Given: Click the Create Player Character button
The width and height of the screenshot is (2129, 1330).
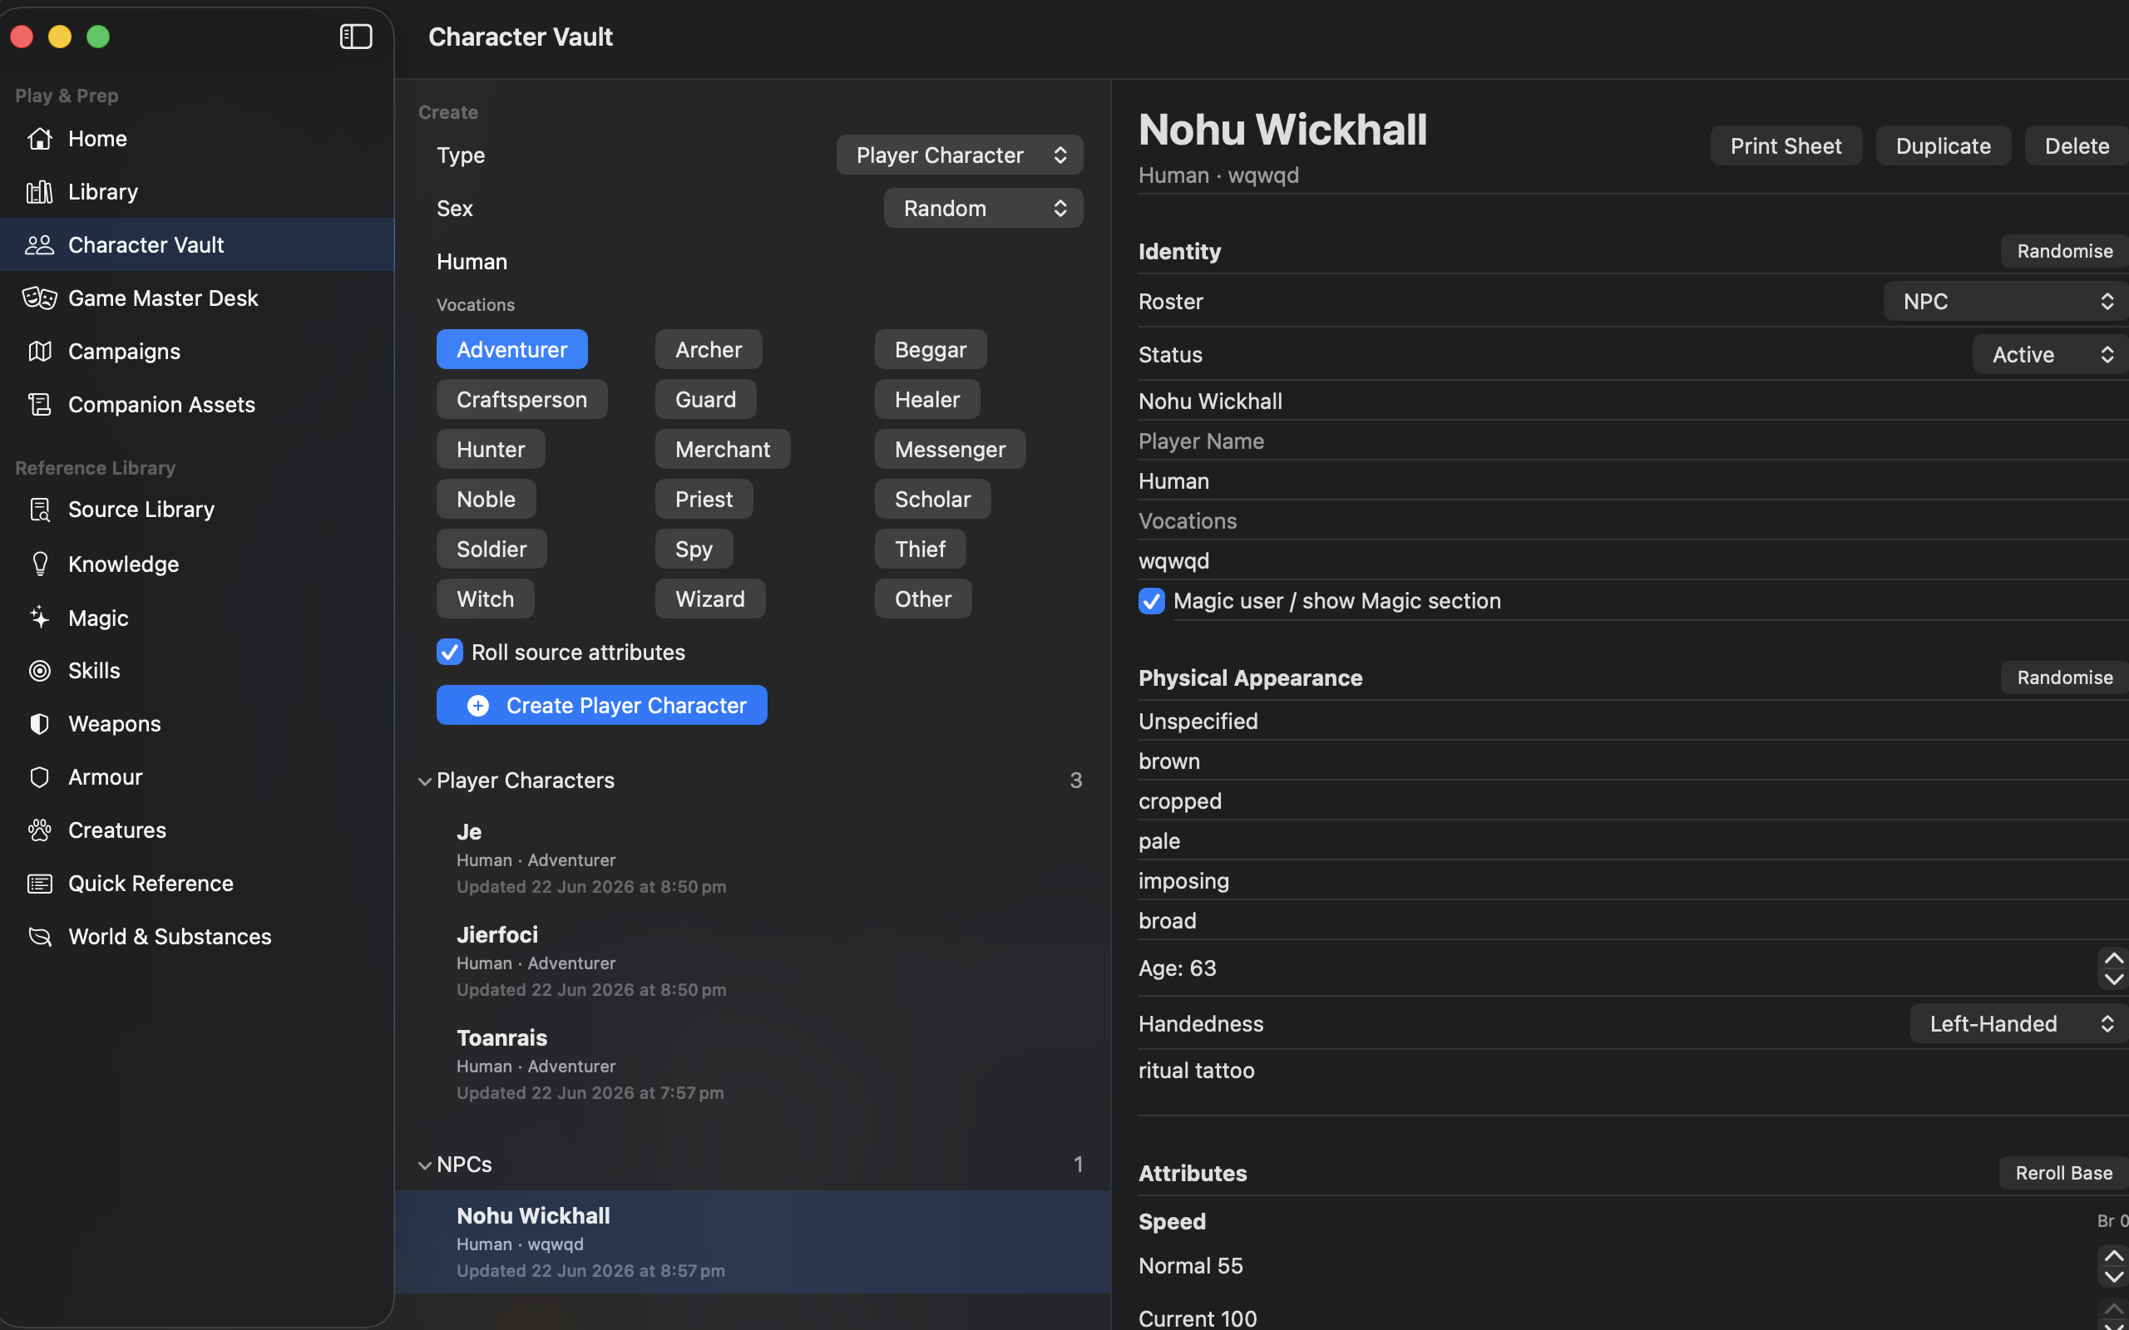Looking at the screenshot, I should pyautogui.click(x=602, y=706).
